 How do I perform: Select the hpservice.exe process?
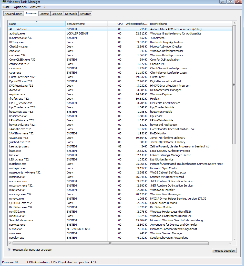pyautogui.click(x=120, y=116)
